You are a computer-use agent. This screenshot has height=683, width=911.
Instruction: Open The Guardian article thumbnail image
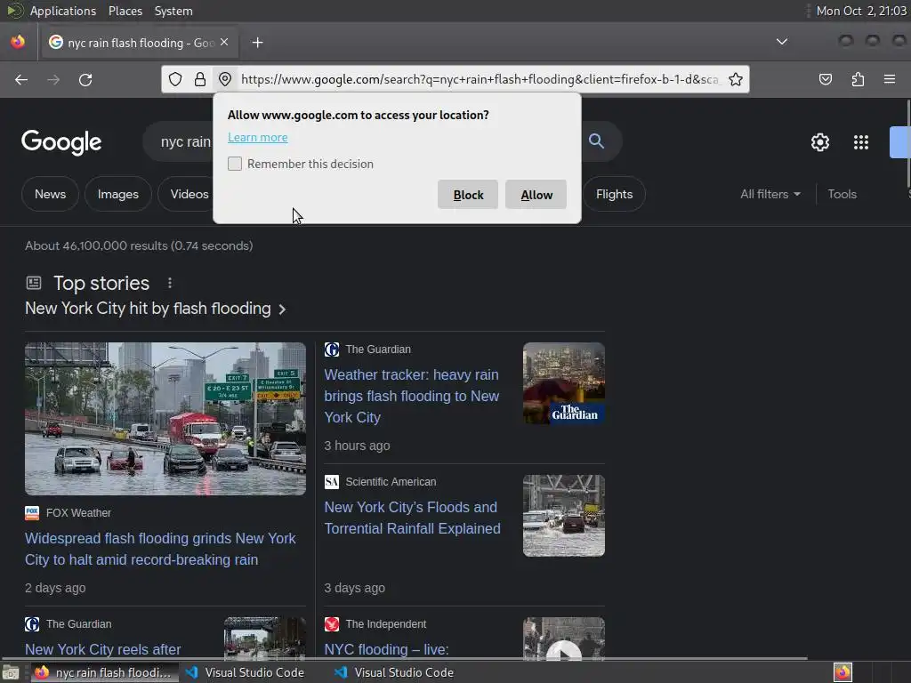(563, 383)
